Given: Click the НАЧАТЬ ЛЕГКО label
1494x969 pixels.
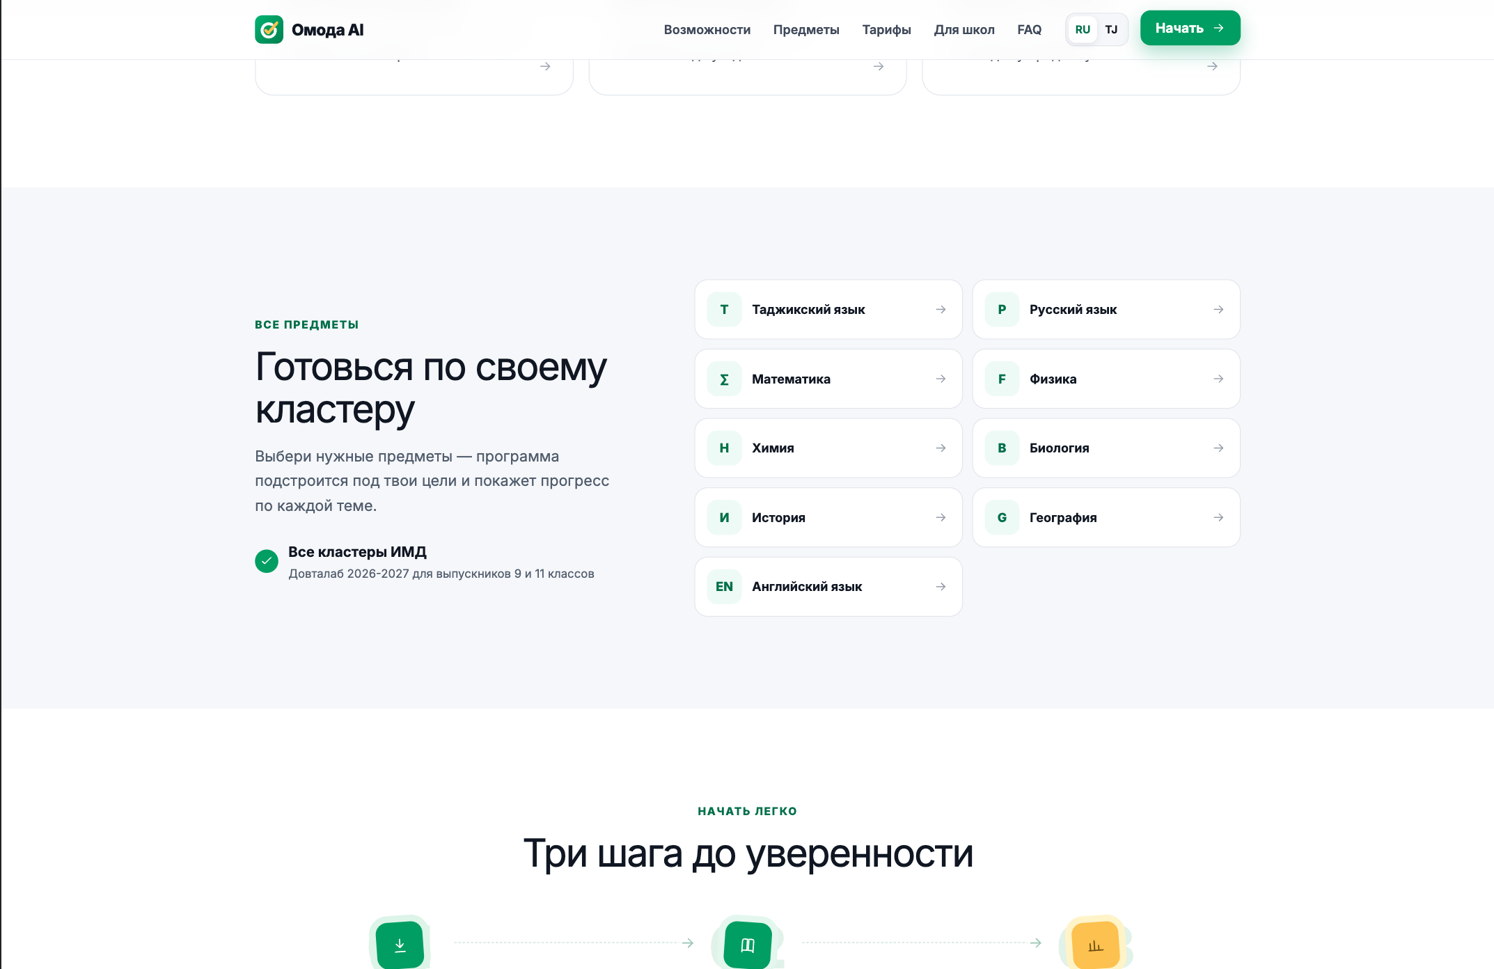Looking at the screenshot, I should tap(747, 811).
